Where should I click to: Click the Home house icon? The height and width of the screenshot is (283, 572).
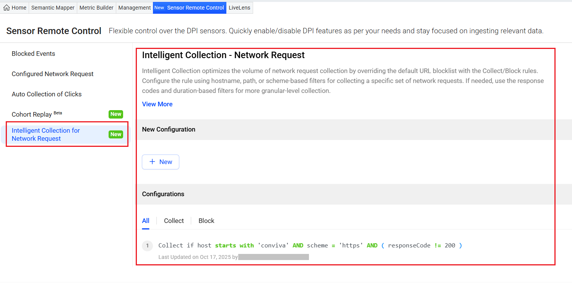(6, 8)
